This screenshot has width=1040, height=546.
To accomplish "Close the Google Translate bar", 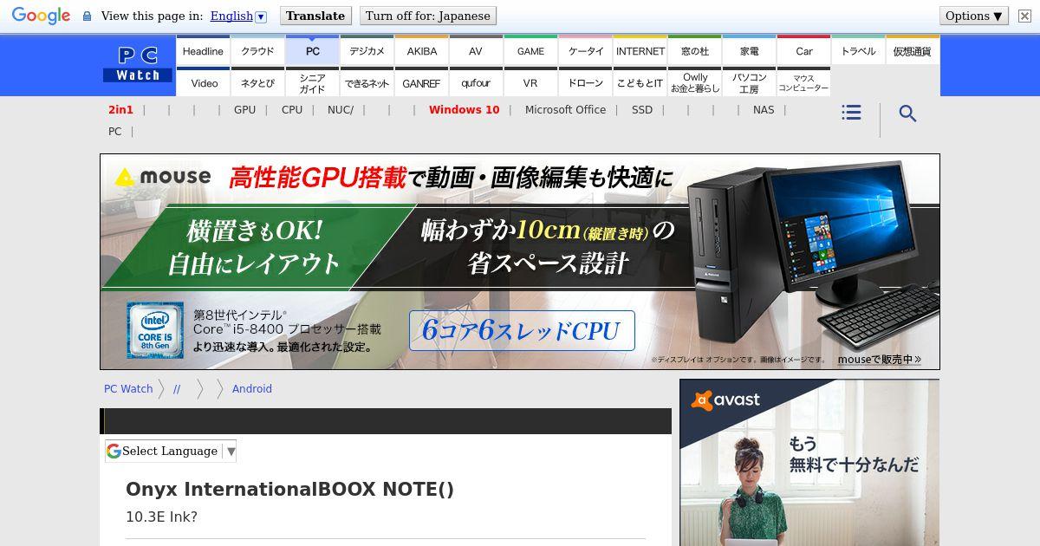I will [x=1024, y=16].
